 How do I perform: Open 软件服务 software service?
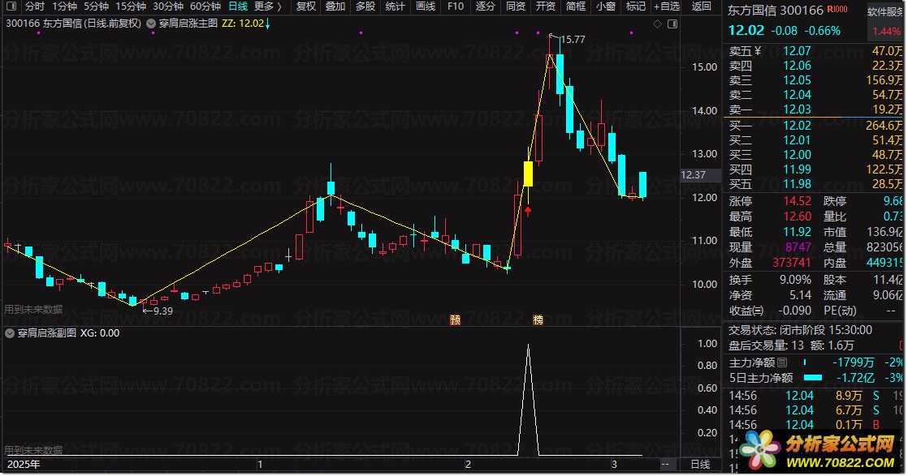[x=886, y=11]
